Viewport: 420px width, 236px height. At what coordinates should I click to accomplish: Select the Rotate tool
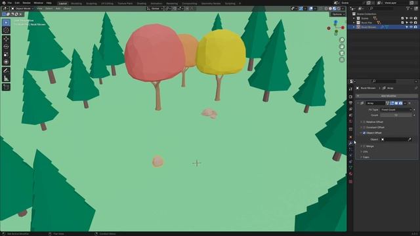tap(6, 47)
